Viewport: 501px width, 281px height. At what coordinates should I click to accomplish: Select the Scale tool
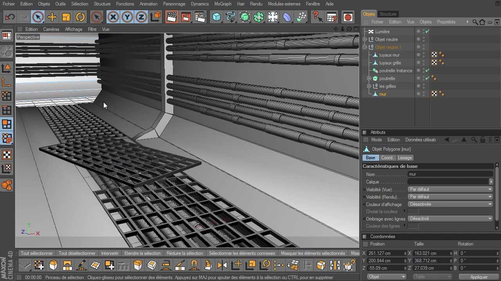(x=66, y=17)
